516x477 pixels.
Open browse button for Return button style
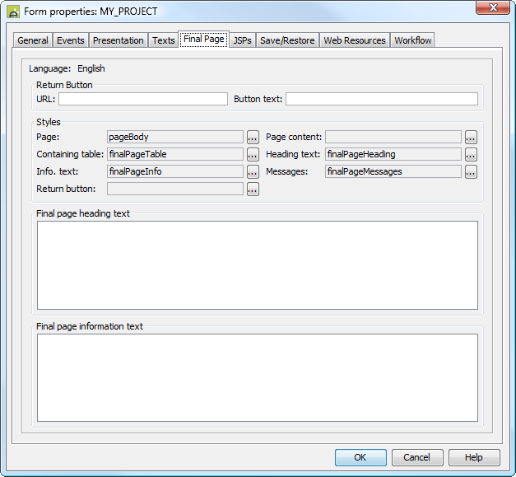coord(253,189)
